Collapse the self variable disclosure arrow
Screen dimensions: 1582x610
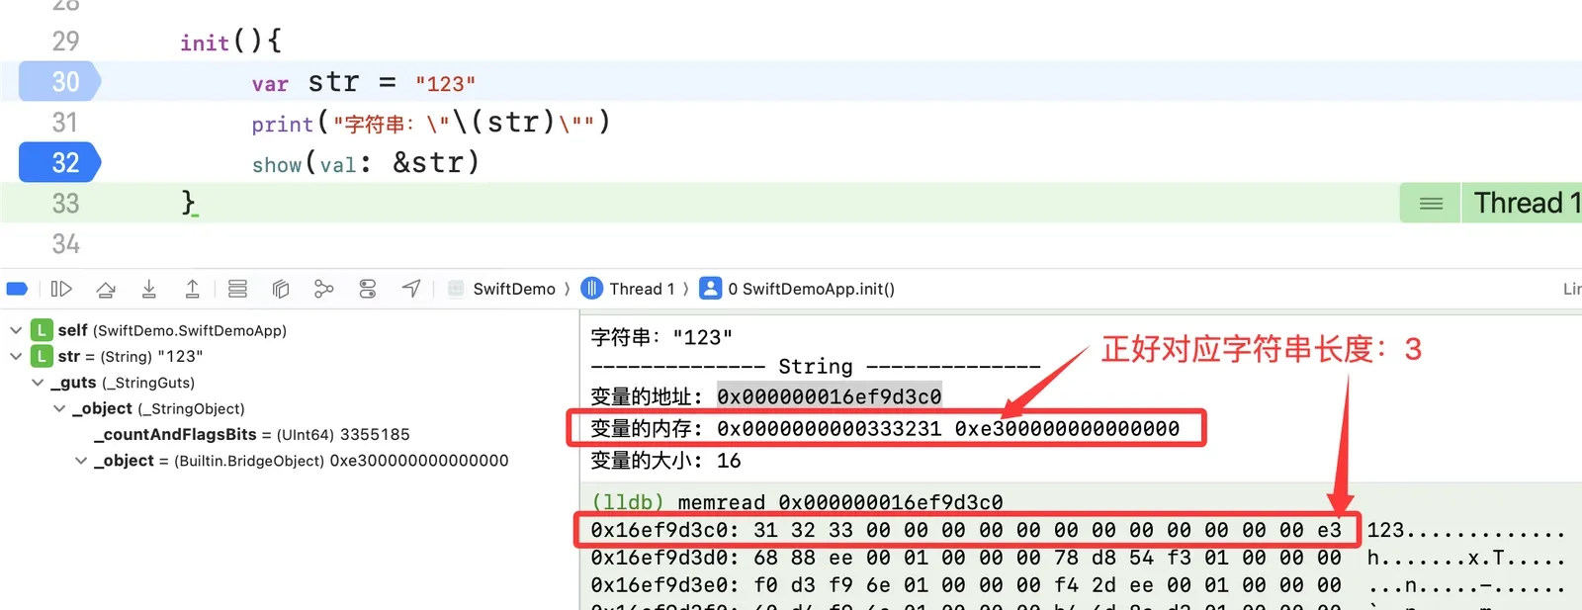tap(16, 330)
